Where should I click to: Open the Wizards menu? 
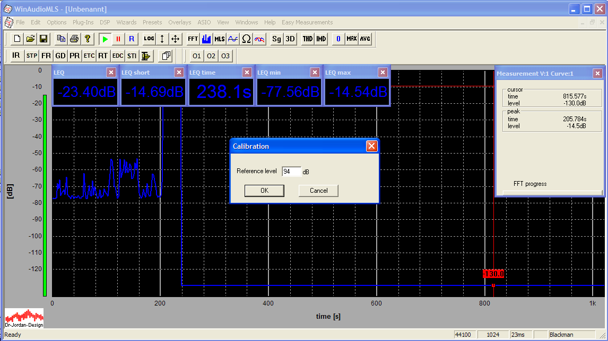tap(126, 22)
